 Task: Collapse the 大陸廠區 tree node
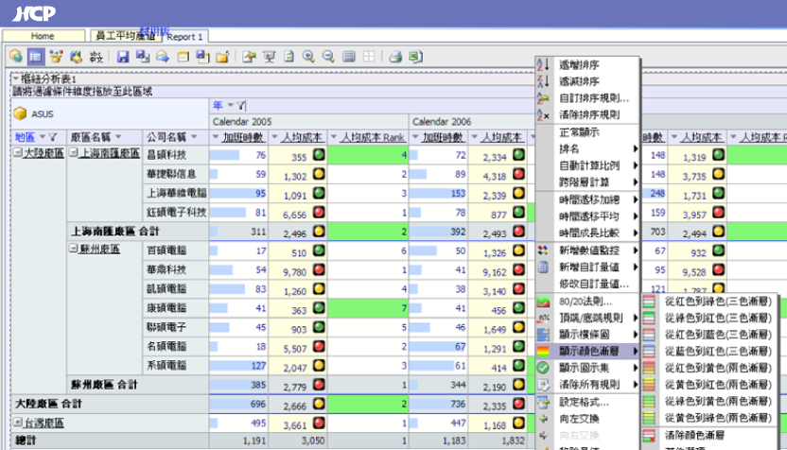[x=18, y=152]
